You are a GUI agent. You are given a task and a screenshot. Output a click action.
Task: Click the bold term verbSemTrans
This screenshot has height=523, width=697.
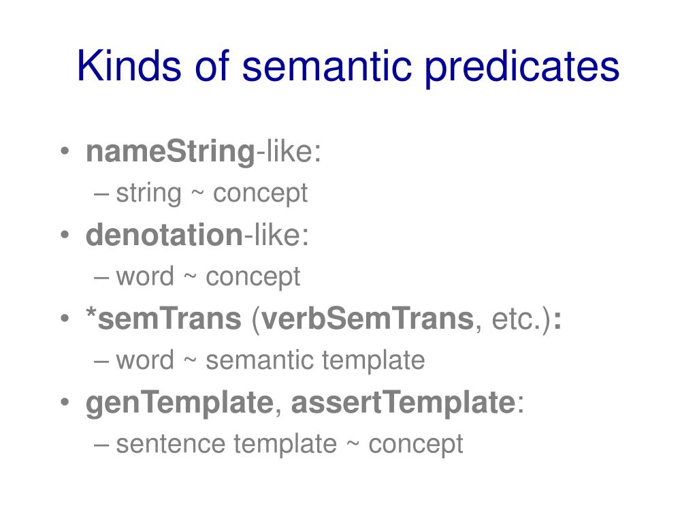(368, 319)
